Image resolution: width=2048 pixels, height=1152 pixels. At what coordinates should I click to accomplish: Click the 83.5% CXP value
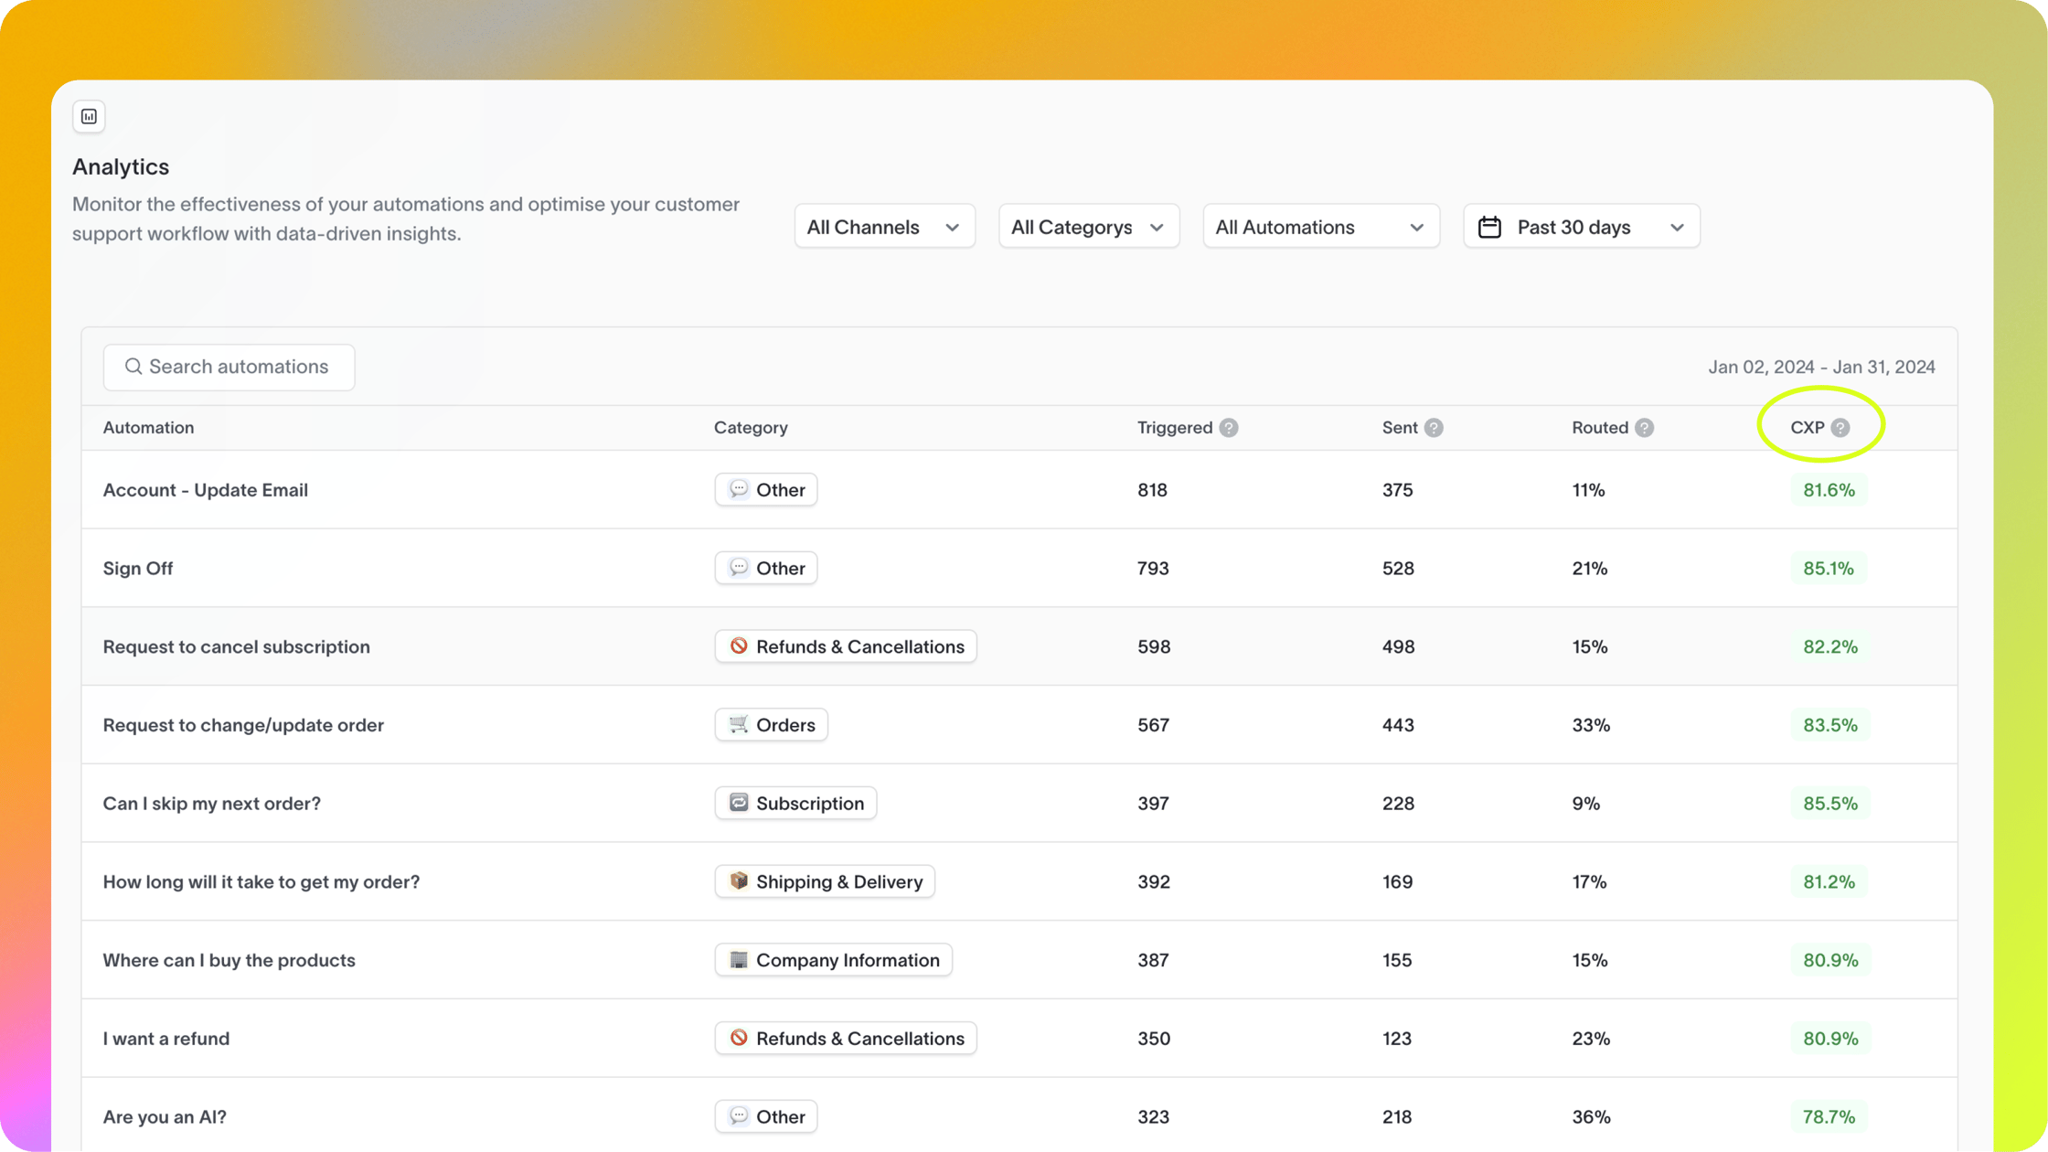point(1830,725)
